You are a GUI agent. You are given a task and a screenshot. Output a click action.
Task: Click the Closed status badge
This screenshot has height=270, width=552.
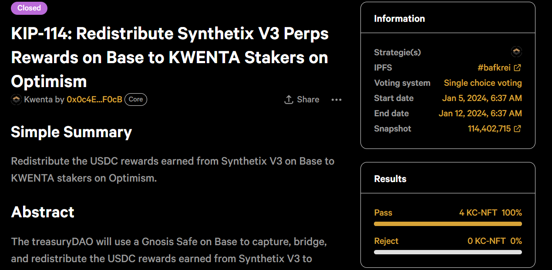(x=29, y=8)
